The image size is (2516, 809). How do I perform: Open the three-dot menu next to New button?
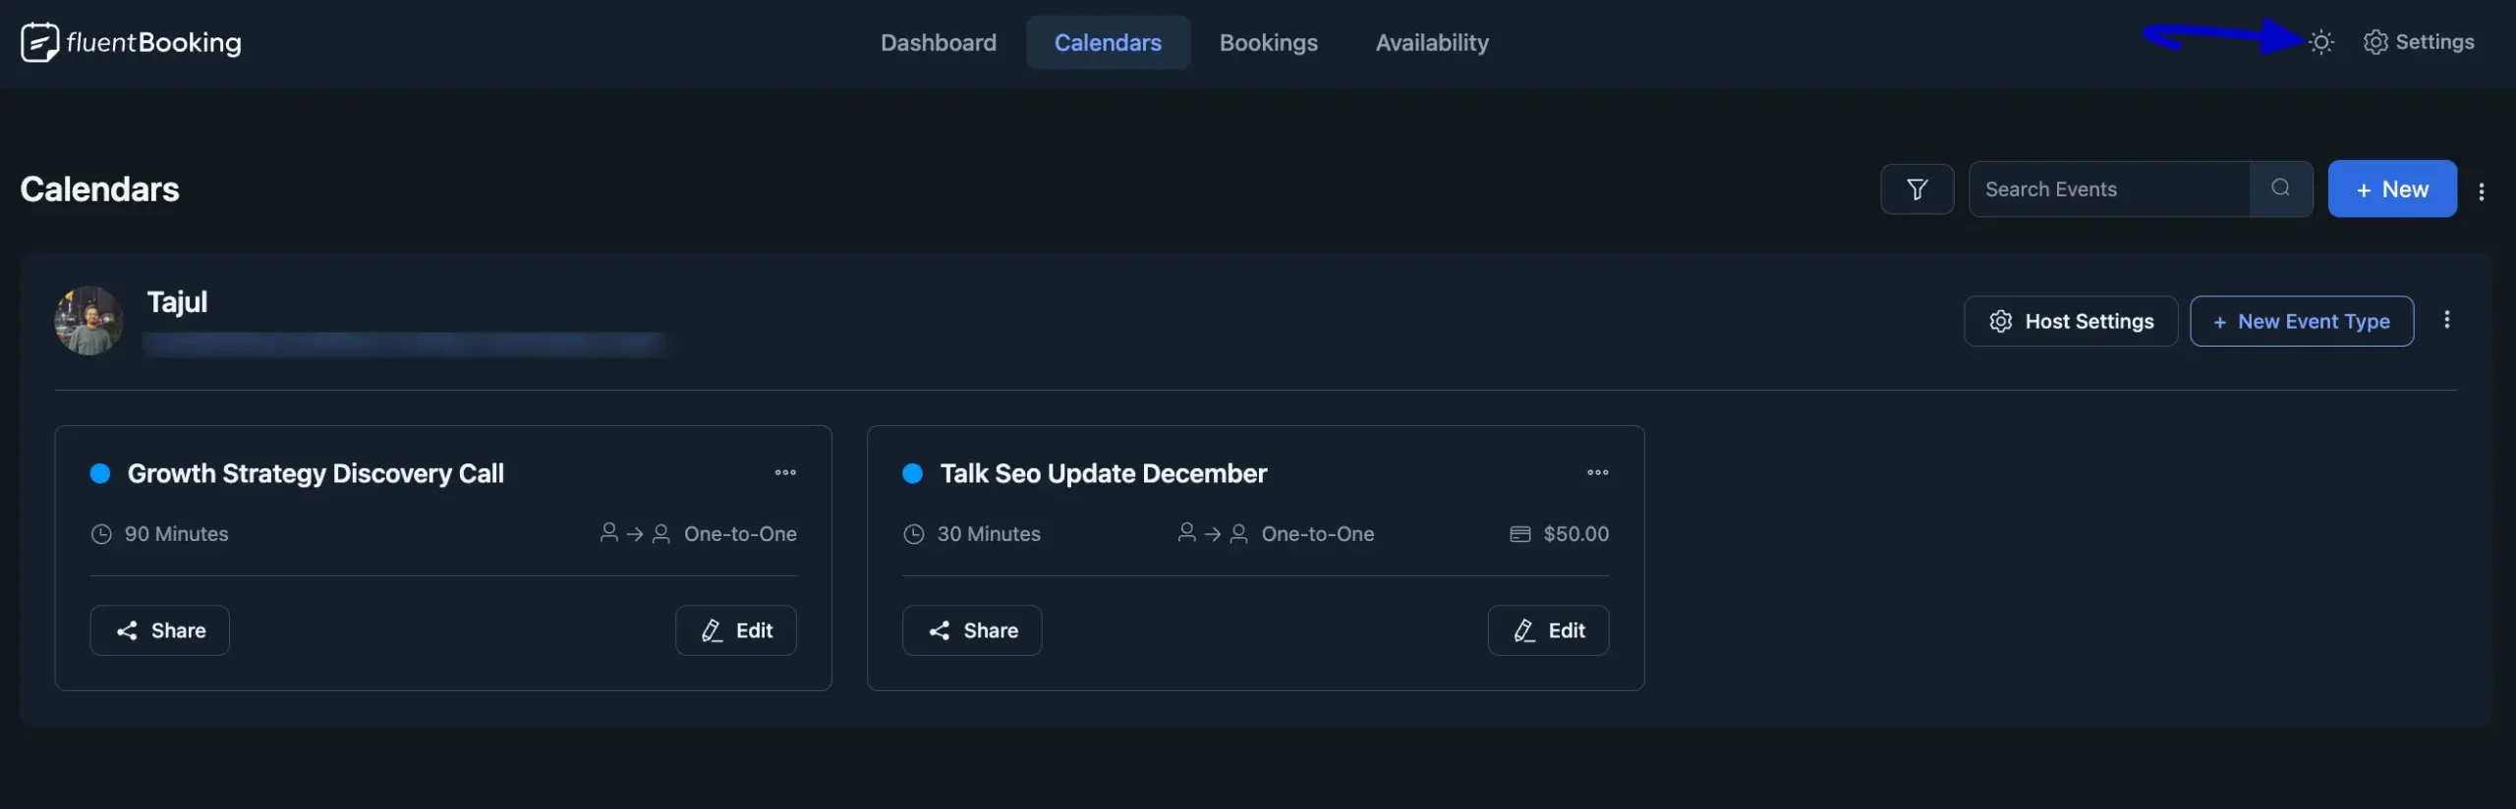pyautogui.click(x=2484, y=191)
